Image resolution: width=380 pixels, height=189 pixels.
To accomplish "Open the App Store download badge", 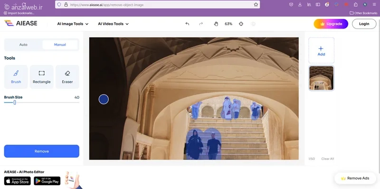I will 18,181.
